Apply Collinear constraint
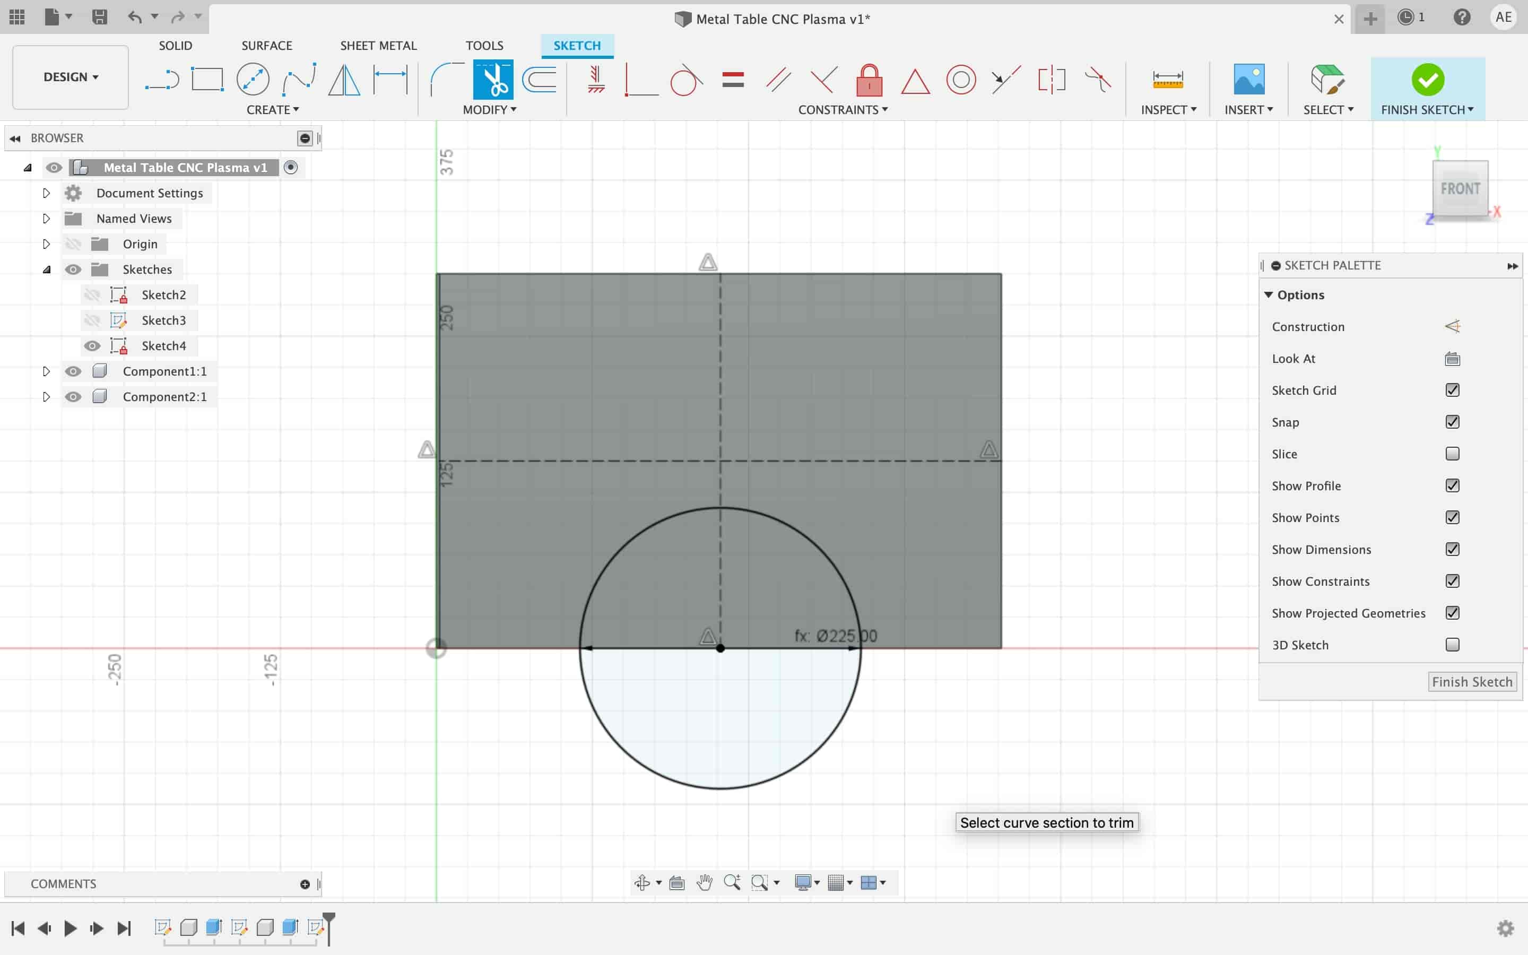 1006,80
